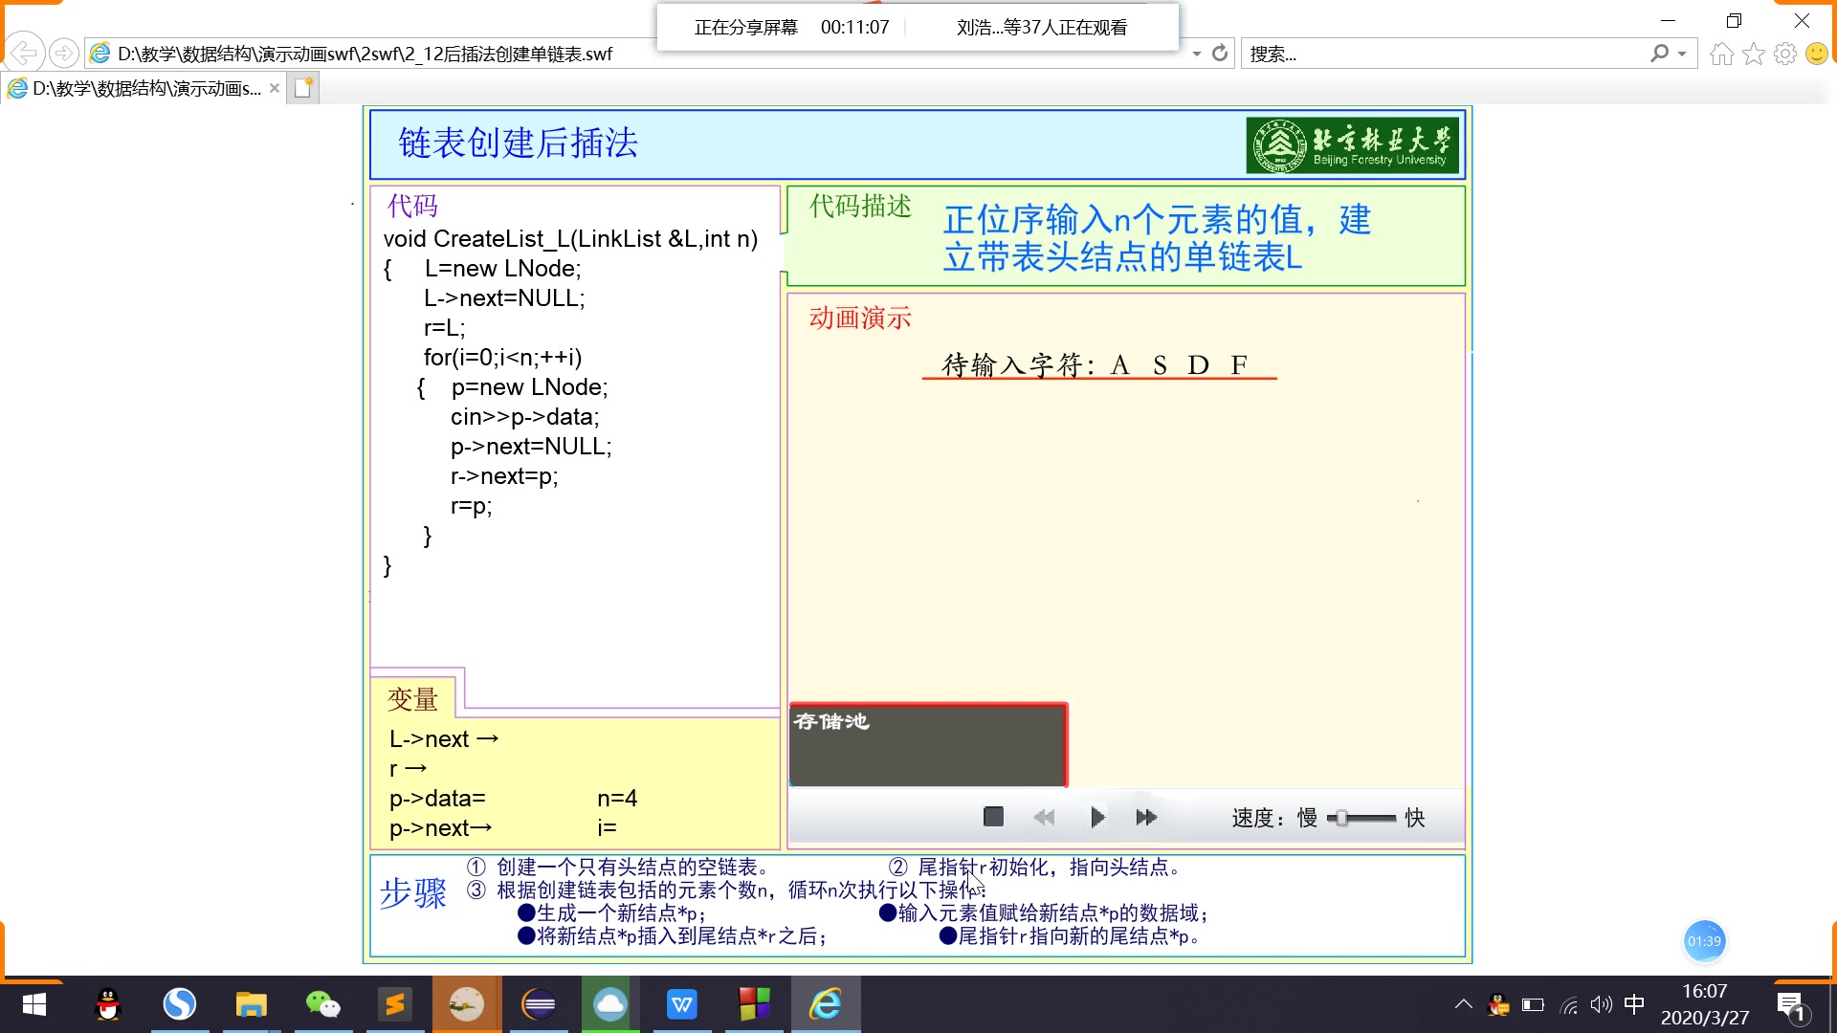Click the browser forward arrow
This screenshot has width=1837, height=1033.
click(x=63, y=53)
